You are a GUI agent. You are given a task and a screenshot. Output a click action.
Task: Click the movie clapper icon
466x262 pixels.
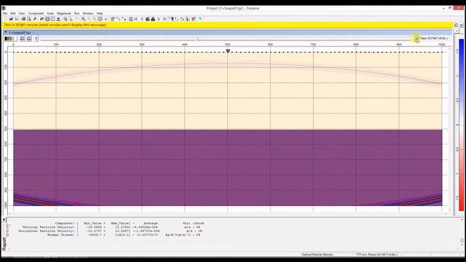tap(147, 19)
